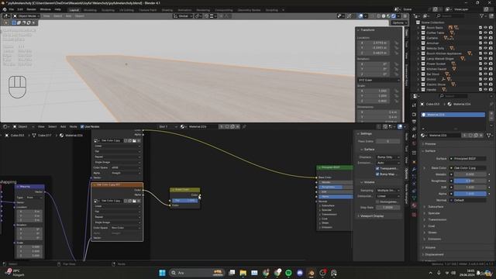Open the Sampling Multiple Importance dropdown

pos(388,191)
